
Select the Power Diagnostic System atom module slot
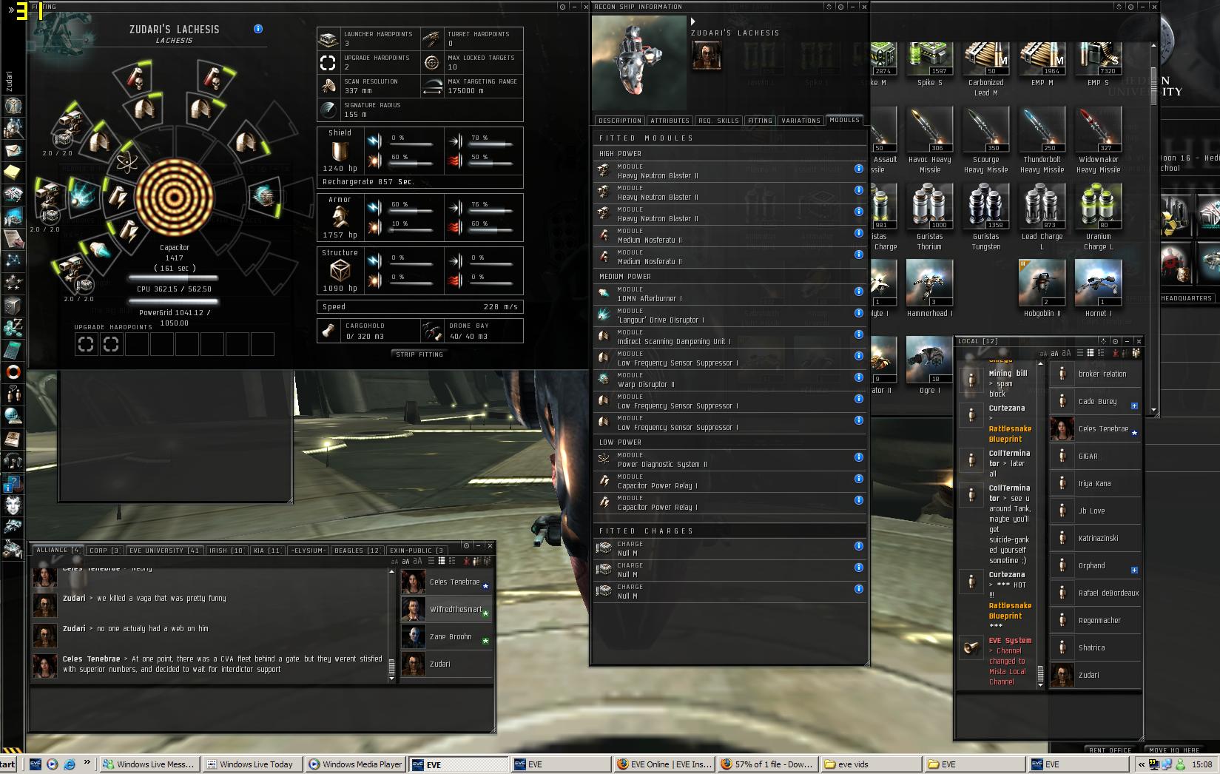[127, 162]
